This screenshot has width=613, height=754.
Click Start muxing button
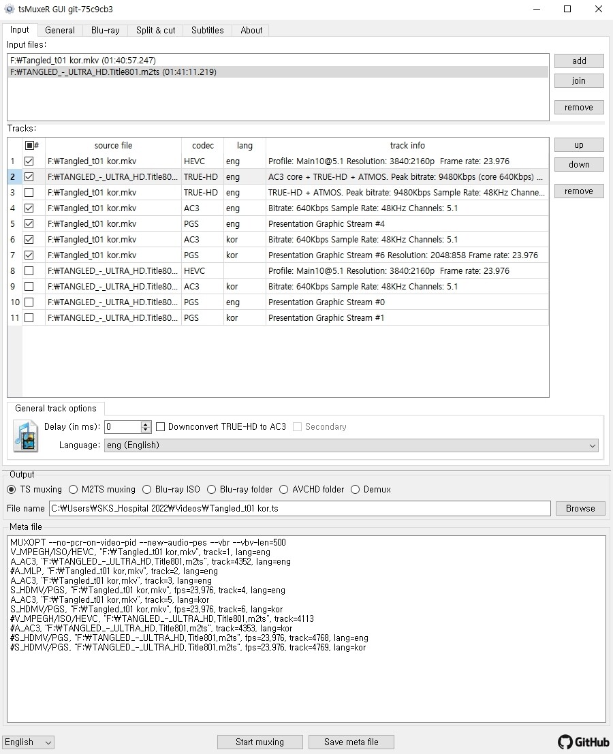[260, 742]
